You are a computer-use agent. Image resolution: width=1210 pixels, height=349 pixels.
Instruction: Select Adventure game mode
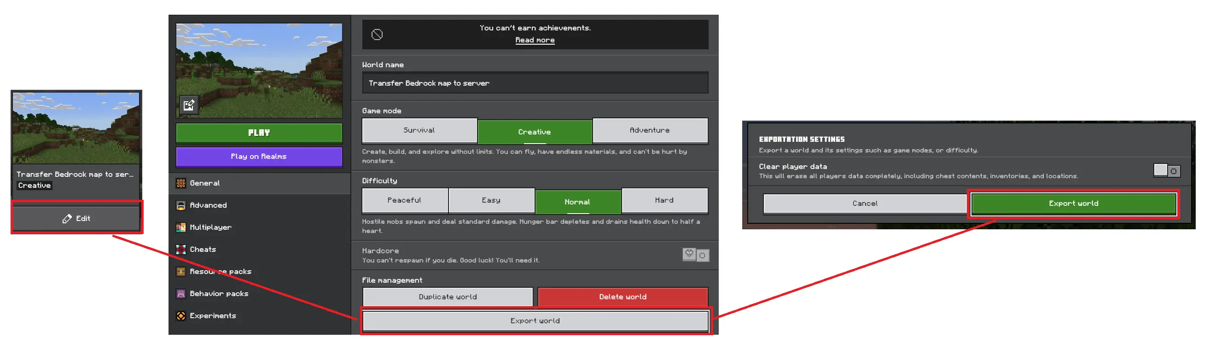650,131
